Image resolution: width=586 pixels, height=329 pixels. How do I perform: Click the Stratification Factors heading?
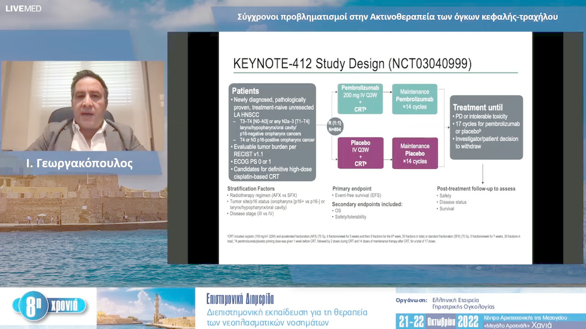pos(251,188)
